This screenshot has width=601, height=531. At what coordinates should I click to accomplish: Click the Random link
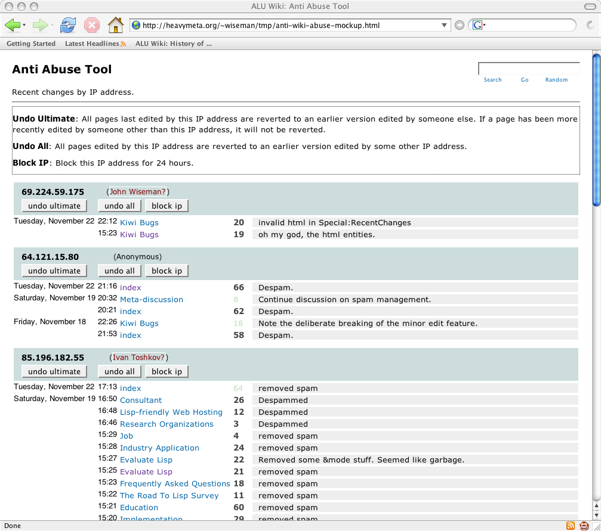pos(557,80)
